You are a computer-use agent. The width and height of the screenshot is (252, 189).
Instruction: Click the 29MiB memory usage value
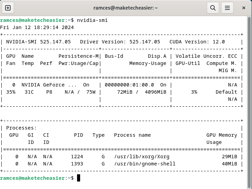point(229,157)
